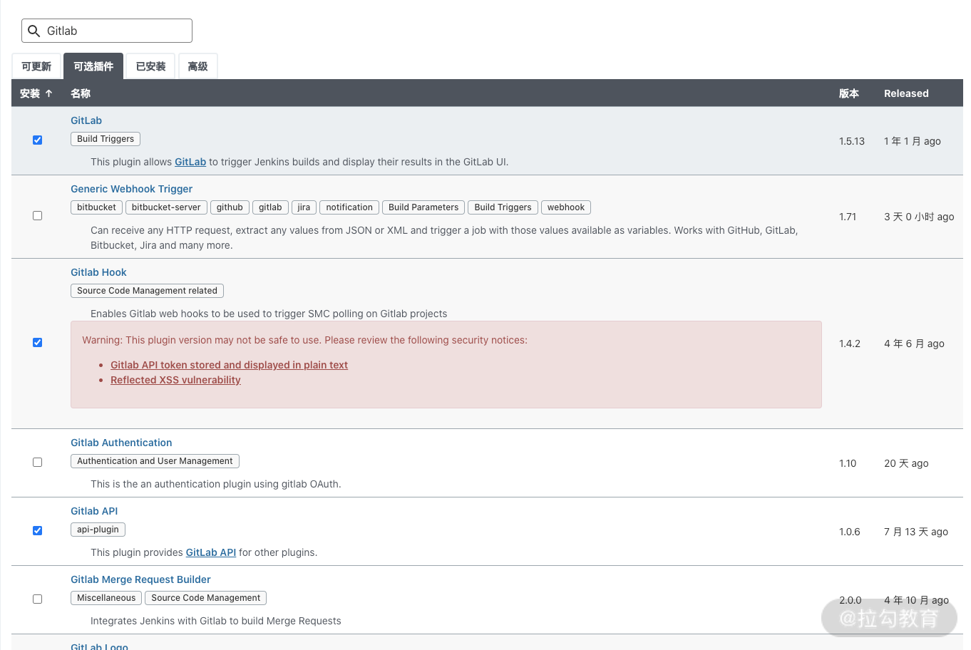Enable the Gitlab Authentication plugin checkbox
Viewport: 971px width, 650px height.
[x=38, y=463]
